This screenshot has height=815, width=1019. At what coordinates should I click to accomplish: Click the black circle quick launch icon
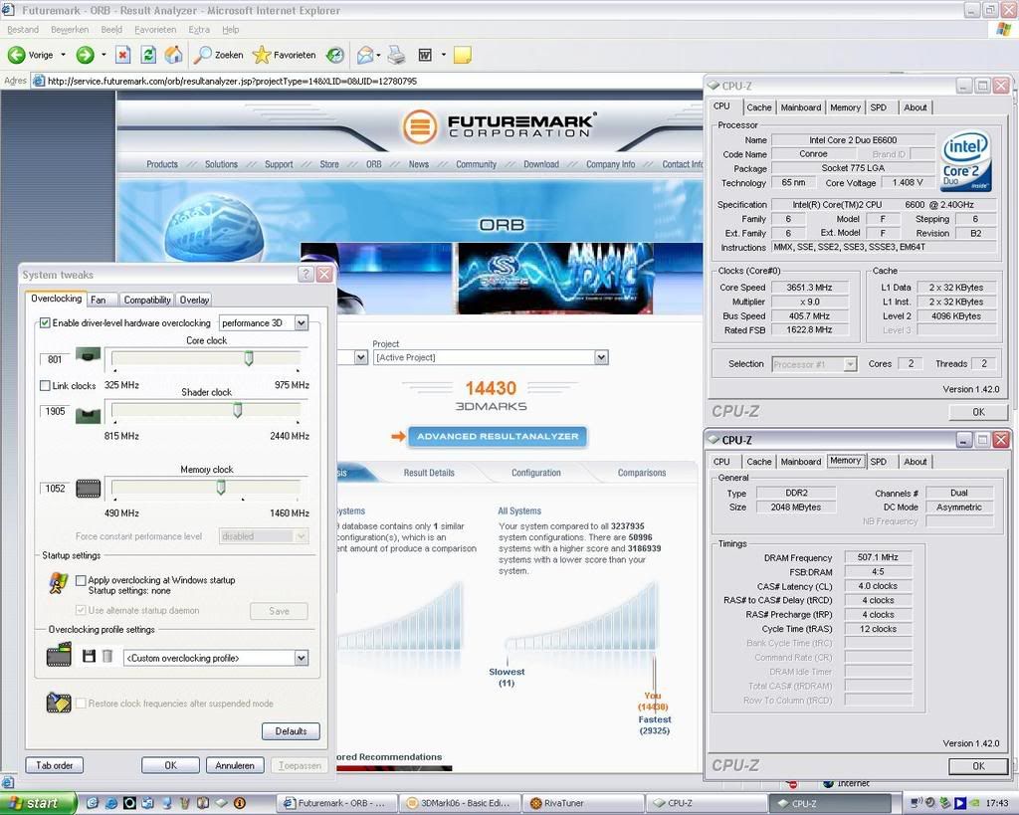click(x=129, y=803)
